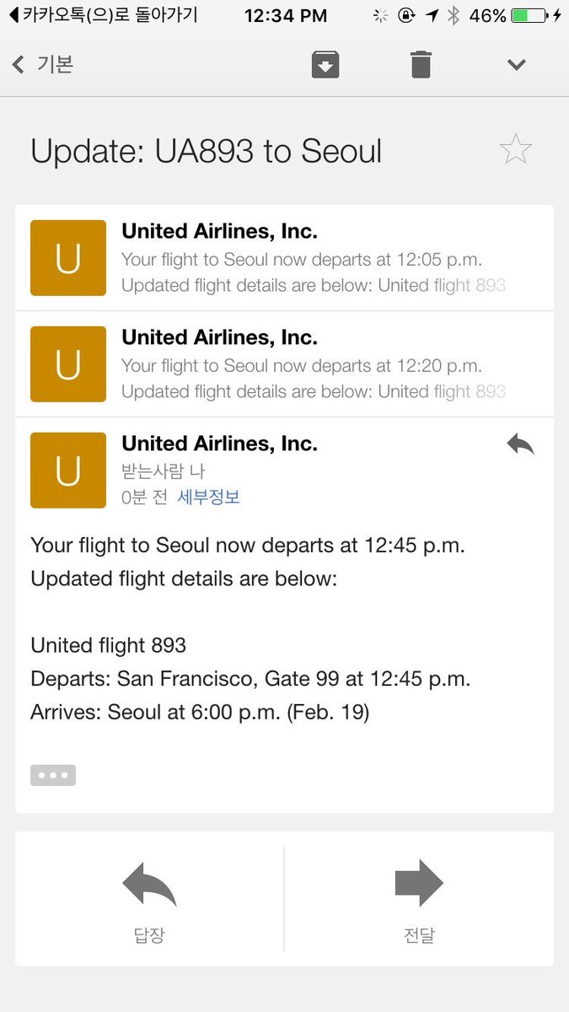Go back to the 기본 inbox
Screen dimensions: 569x1012
(x=44, y=65)
